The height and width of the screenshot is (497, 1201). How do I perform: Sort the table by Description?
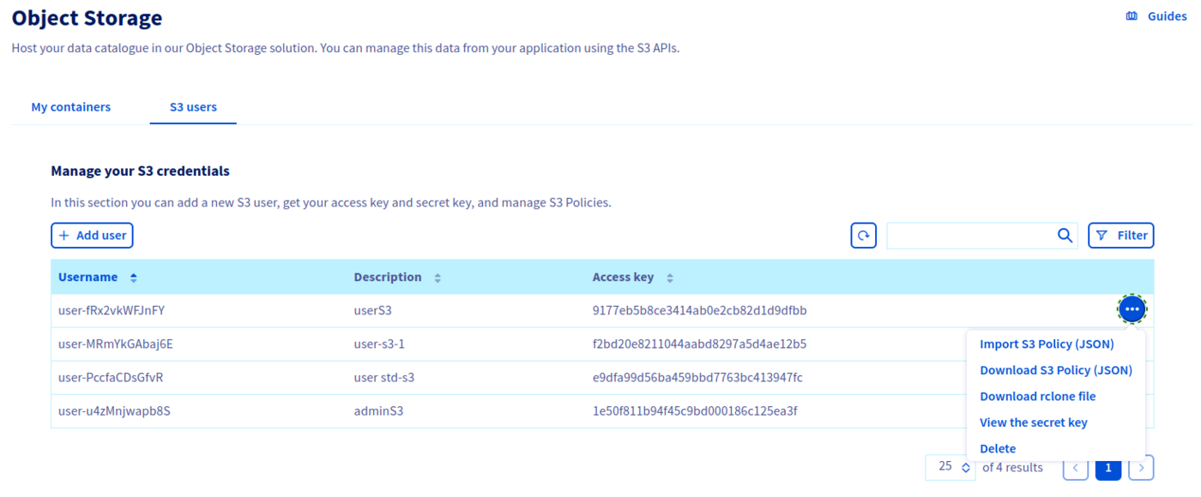[x=437, y=277]
